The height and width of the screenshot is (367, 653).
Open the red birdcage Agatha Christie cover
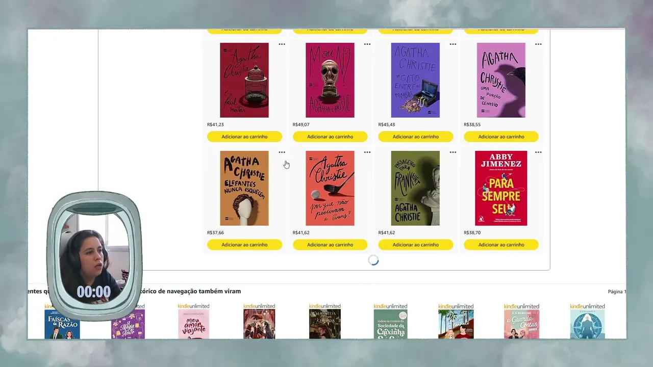244,80
